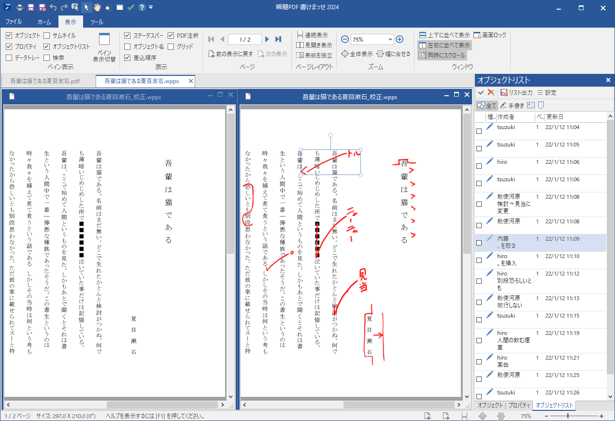Click the zoom in plus icon
Image resolution: width=615 pixels, height=421 pixels.
(x=400, y=40)
